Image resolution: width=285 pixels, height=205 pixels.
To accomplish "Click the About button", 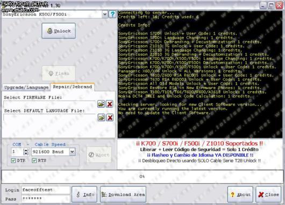I will (240, 194).
